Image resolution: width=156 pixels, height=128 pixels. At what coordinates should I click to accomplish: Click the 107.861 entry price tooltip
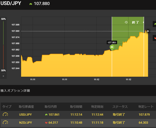112,42
